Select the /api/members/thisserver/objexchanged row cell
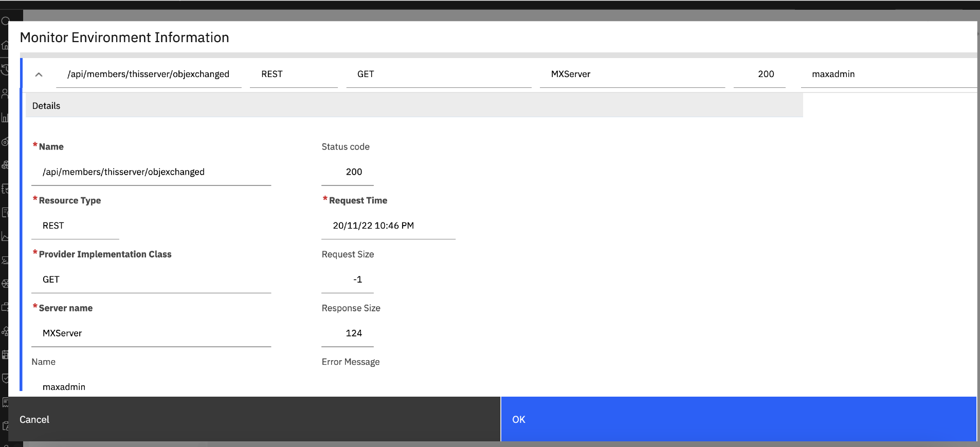The image size is (980, 447). pyautogui.click(x=149, y=74)
